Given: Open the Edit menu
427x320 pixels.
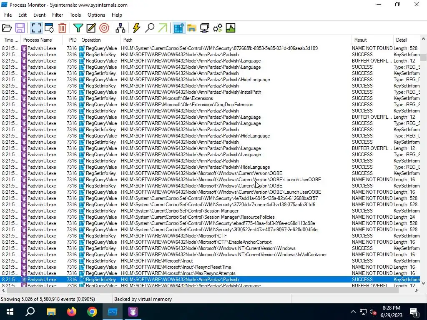Looking at the screenshot, I should click(x=23, y=15).
